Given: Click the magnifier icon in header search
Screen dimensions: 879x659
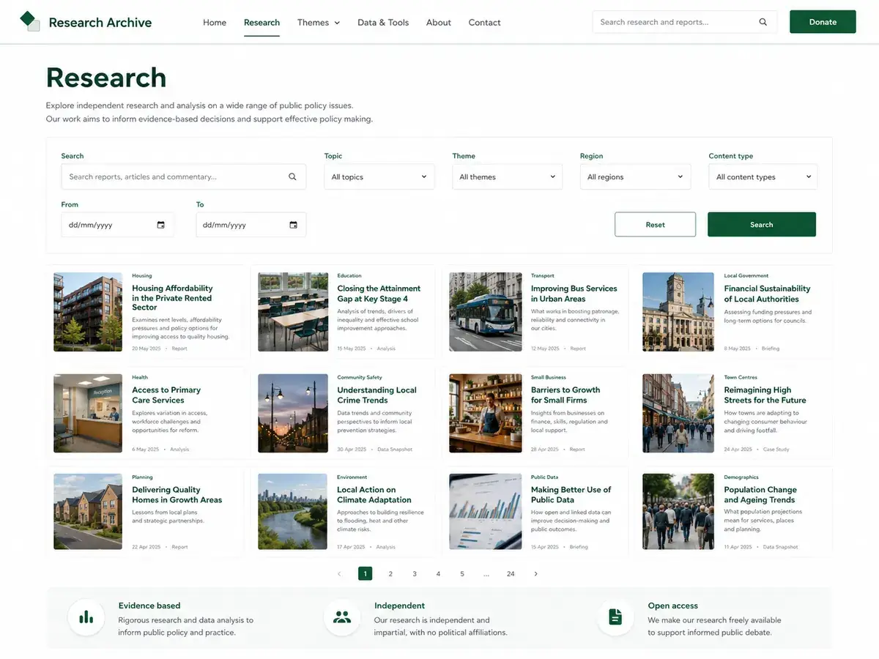Looking at the screenshot, I should pos(763,22).
